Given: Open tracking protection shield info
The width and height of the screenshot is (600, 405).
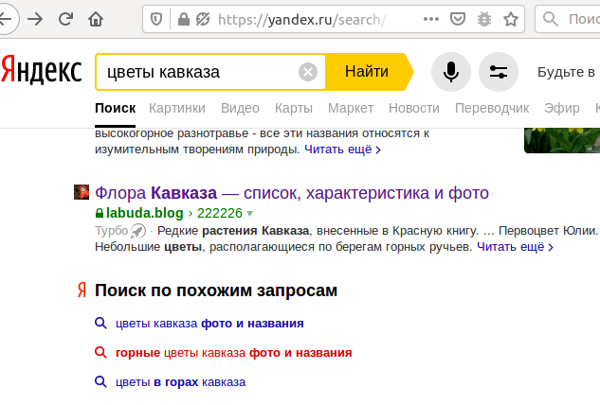Looking at the screenshot, I should pos(156,19).
